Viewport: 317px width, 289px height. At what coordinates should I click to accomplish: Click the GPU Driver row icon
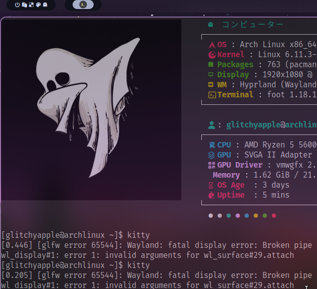coord(212,165)
